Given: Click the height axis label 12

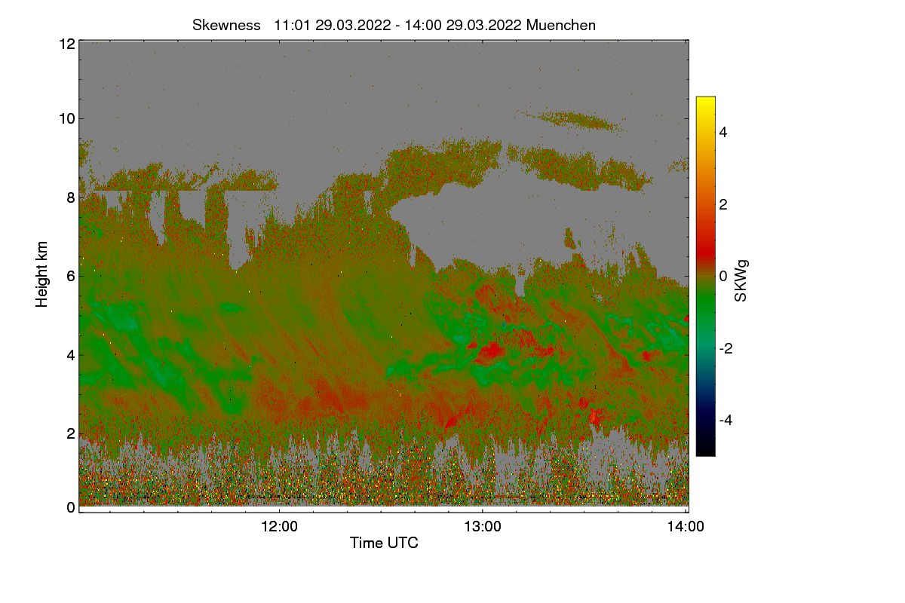Looking at the screenshot, I should 66,44.
